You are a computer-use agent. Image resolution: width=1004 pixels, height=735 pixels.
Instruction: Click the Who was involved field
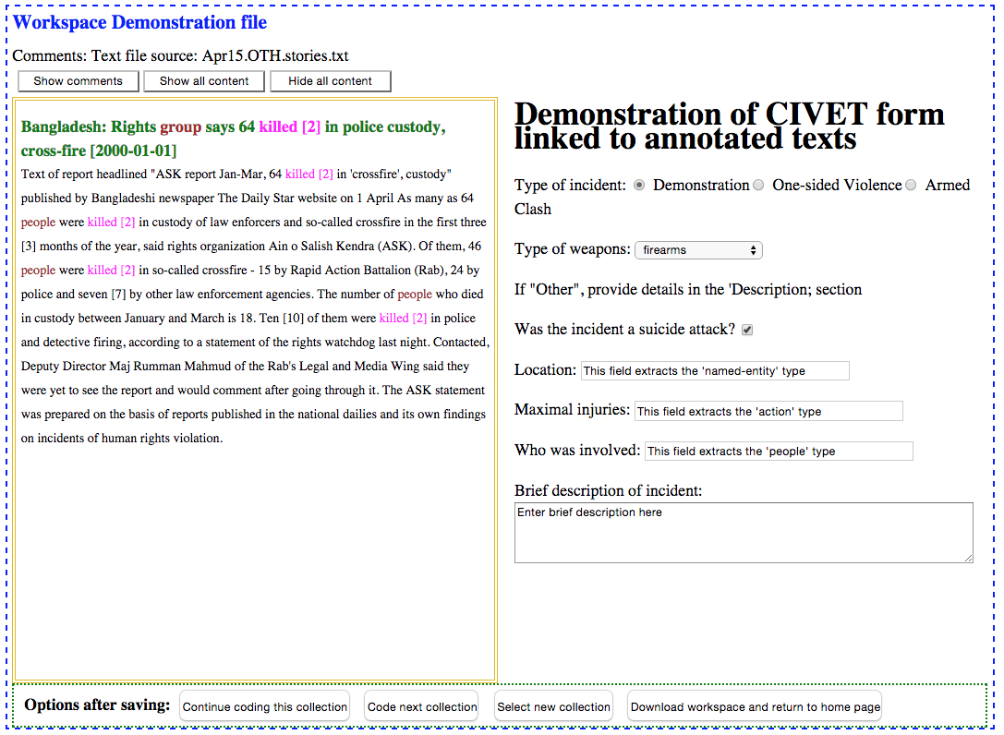coord(778,452)
